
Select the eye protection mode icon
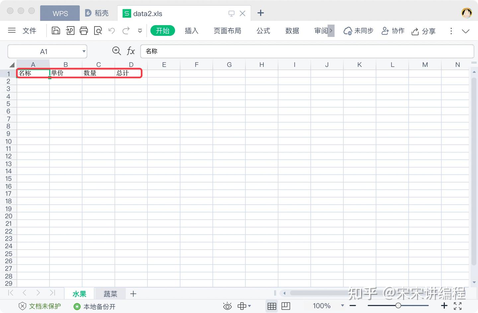coord(227,306)
